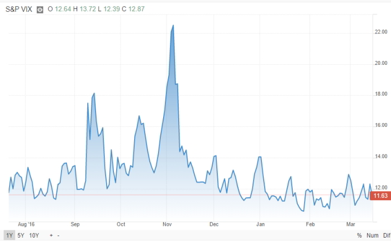Switch to Dif scale mode
Viewport: 391px width, 246px height.
pyautogui.click(x=387, y=235)
